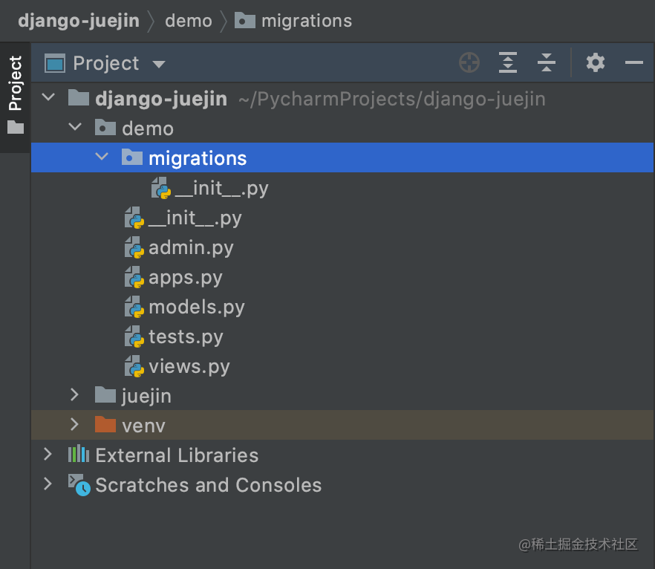Expand the venv folder

[74, 424]
